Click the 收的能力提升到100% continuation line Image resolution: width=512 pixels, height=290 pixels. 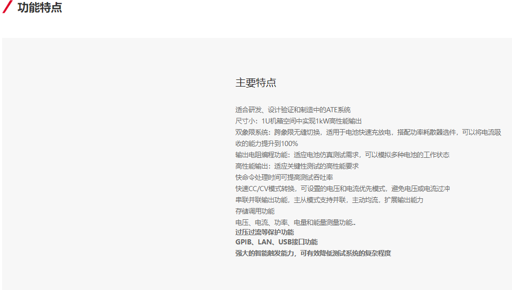(x=266, y=143)
